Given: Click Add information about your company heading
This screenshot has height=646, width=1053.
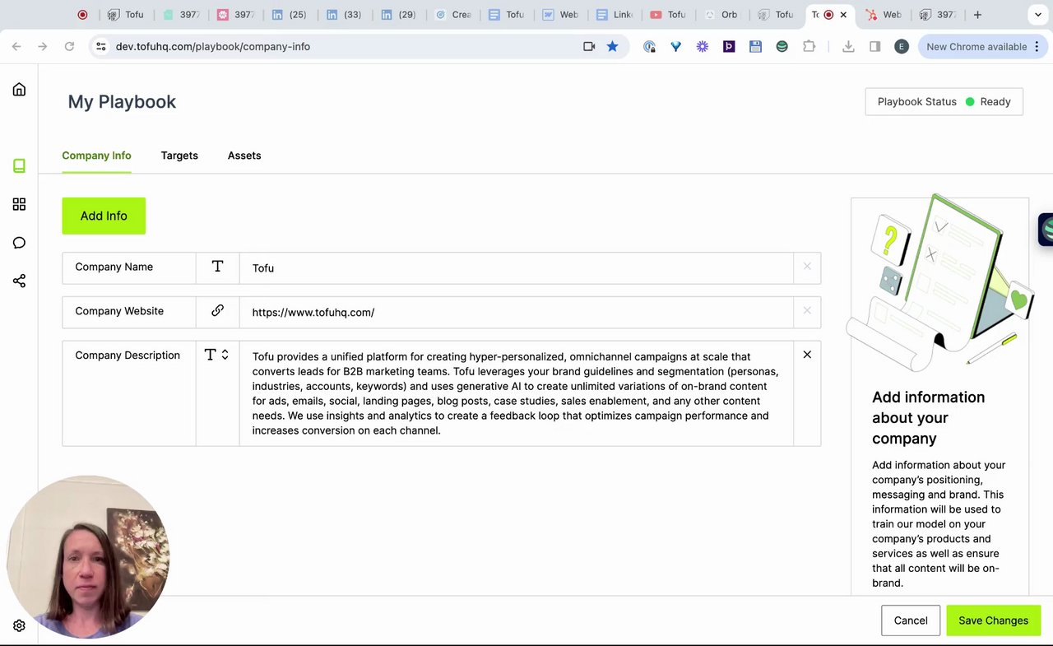Looking at the screenshot, I should coord(928,418).
